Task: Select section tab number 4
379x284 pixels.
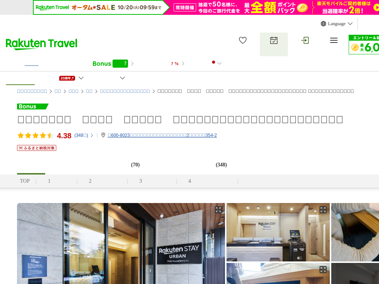Action: tap(190, 181)
